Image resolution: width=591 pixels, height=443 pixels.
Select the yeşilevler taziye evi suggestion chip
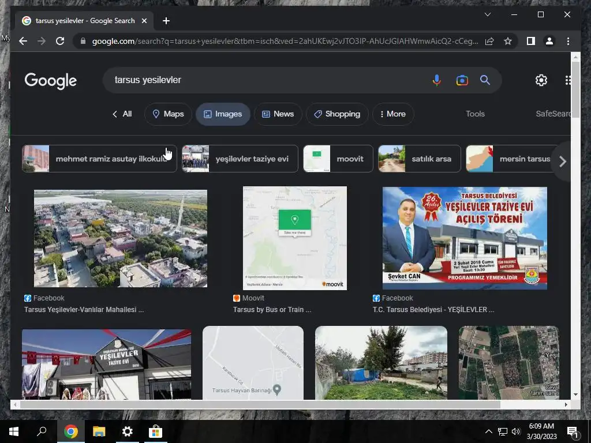point(240,159)
